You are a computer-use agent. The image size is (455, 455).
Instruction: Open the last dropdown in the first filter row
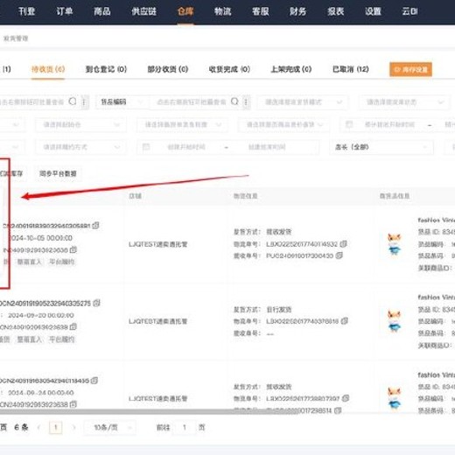404,102
